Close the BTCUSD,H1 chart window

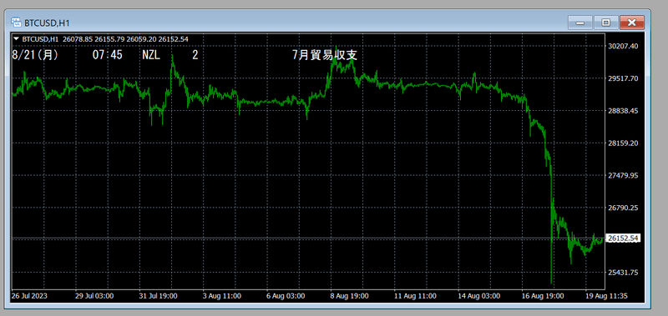632,23
